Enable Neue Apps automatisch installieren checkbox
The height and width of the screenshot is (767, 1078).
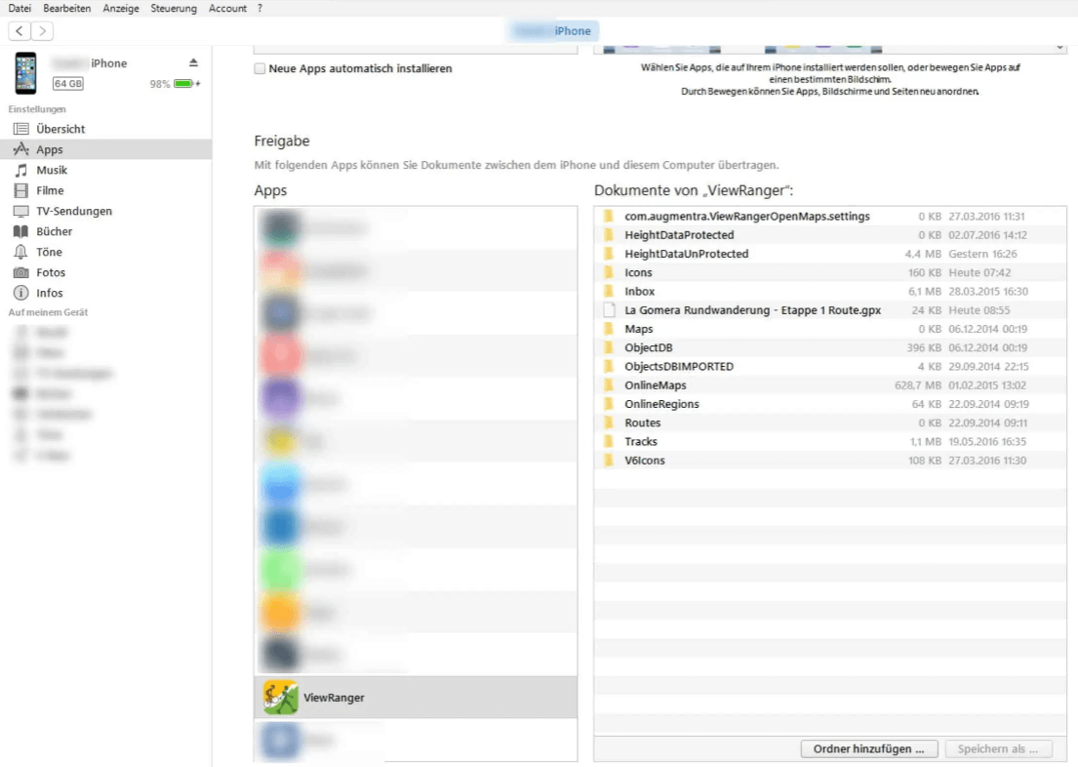click(x=260, y=69)
